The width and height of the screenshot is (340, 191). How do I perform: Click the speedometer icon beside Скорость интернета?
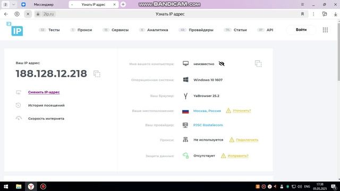pyautogui.click(x=19, y=118)
